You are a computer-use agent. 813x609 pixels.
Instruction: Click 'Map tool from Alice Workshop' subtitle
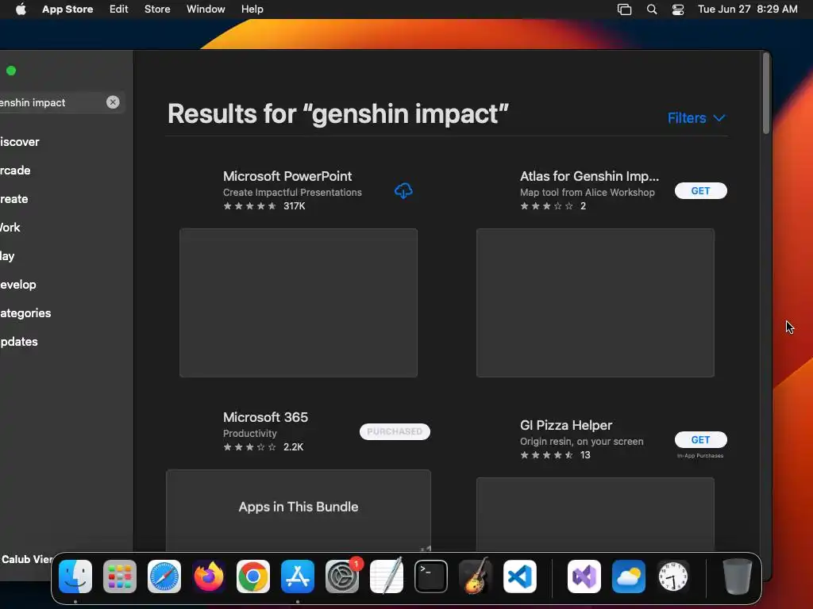(588, 193)
